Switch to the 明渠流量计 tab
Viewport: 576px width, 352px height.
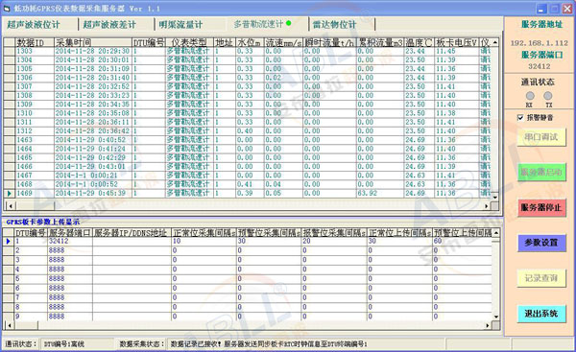pyautogui.click(x=180, y=25)
